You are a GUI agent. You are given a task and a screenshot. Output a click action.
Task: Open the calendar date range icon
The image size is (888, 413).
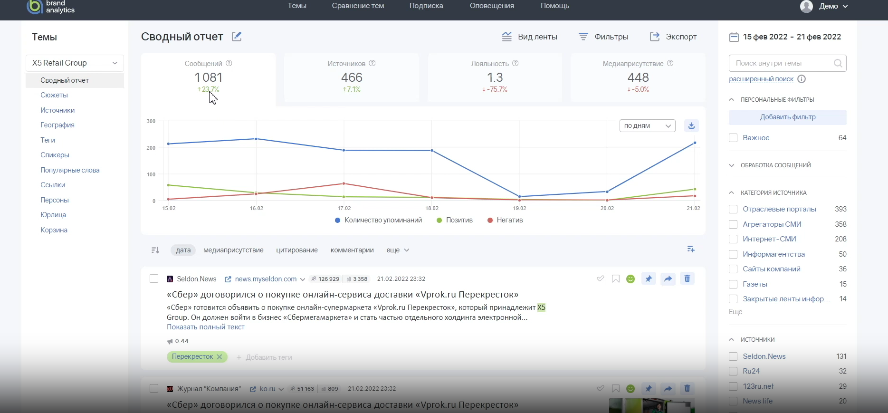point(734,37)
